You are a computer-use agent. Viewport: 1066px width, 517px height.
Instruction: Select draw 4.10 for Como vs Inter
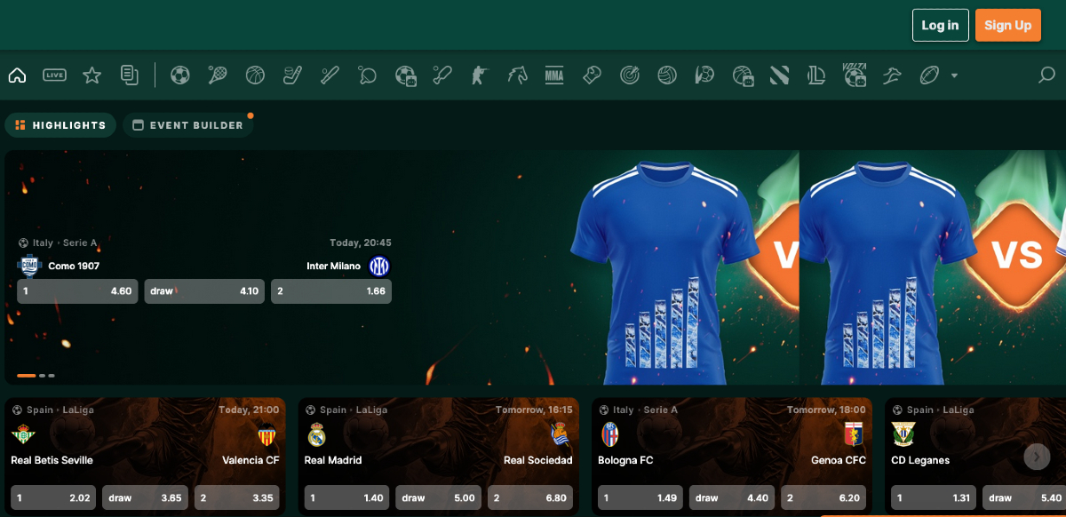pos(204,291)
